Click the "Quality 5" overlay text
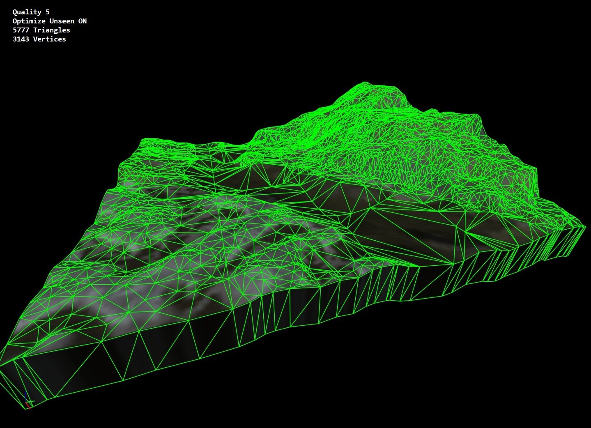This screenshot has height=428, width=591. (x=31, y=12)
